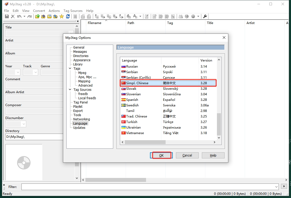The width and height of the screenshot is (291, 198).
Task: Click the Remove tag X toolbar icon
Action: pyautogui.click(x=13, y=16)
